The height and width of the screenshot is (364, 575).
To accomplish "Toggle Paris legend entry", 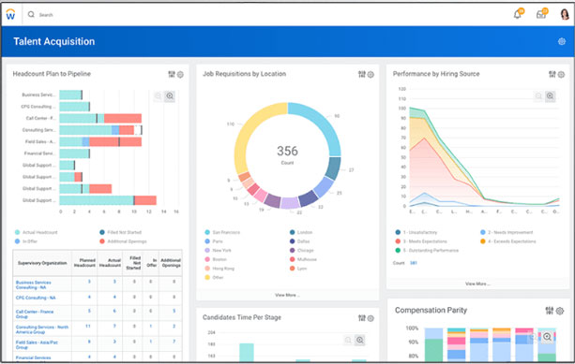I will click(x=214, y=241).
